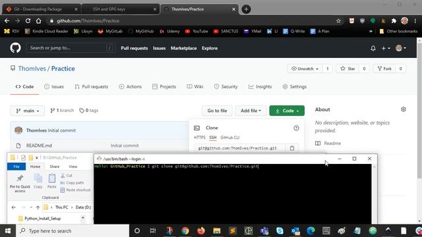Click Paste shortcut in Explorer ribbon

pos(75,190)
